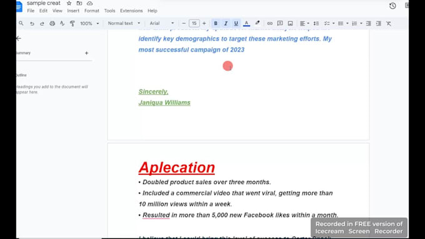Open line and paragraph spacing

[316, 23]
